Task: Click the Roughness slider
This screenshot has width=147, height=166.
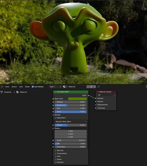Action: click(x=71, y=105)
